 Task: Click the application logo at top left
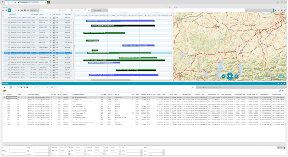click(x=2, y=2)
